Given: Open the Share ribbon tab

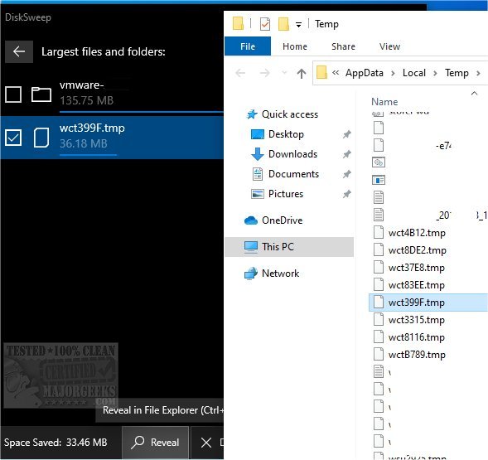Looking at the screenshot, I should pyautogui.click(x=343, y=46).
